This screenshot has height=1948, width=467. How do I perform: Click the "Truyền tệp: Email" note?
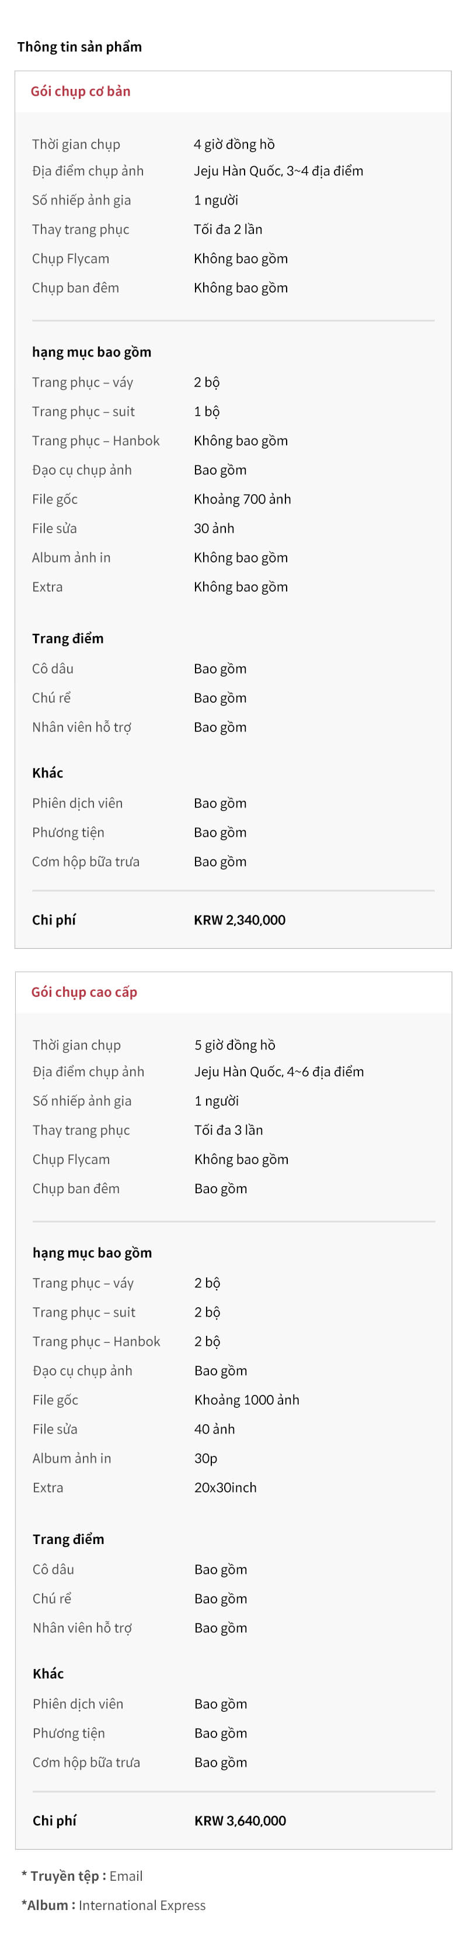82,1876
